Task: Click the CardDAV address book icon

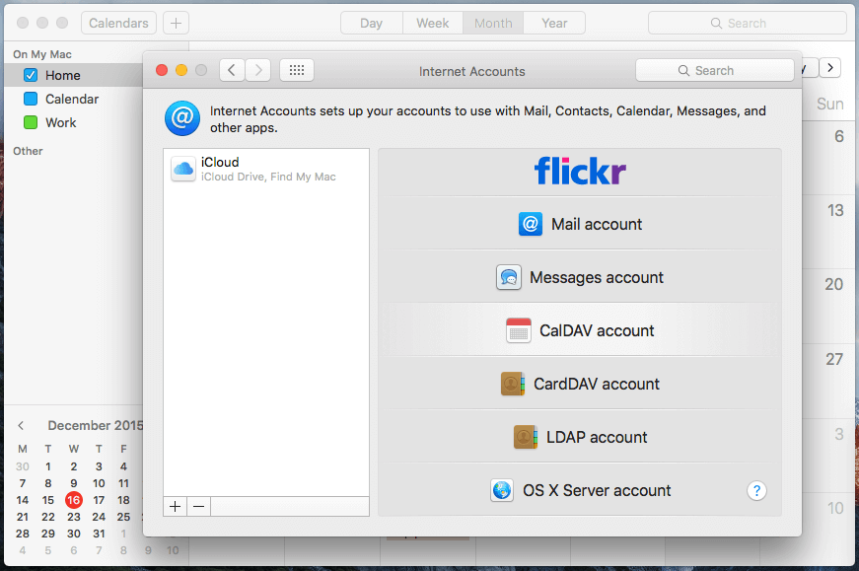Action: point(513,384)
